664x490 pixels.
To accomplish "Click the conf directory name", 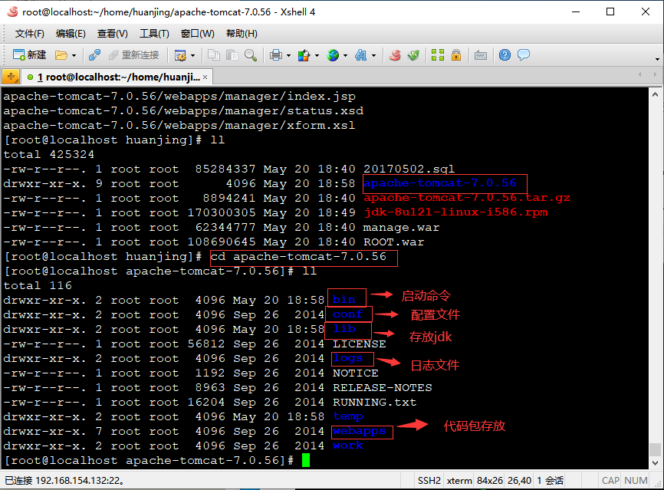I will pyautogui.click(x=347, y=314).
